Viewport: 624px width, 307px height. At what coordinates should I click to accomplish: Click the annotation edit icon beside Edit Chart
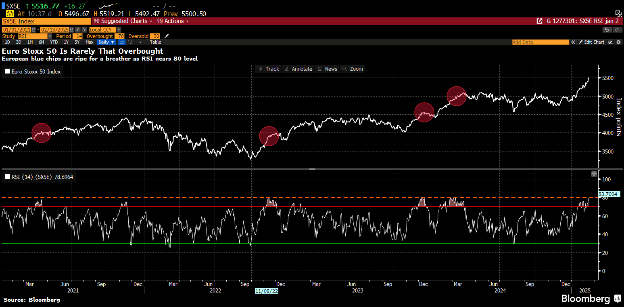click(610, 42)
